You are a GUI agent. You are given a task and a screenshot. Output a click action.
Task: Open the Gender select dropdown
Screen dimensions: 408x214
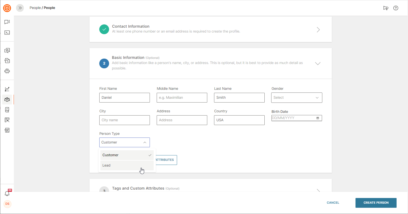[x=296, y=98]
